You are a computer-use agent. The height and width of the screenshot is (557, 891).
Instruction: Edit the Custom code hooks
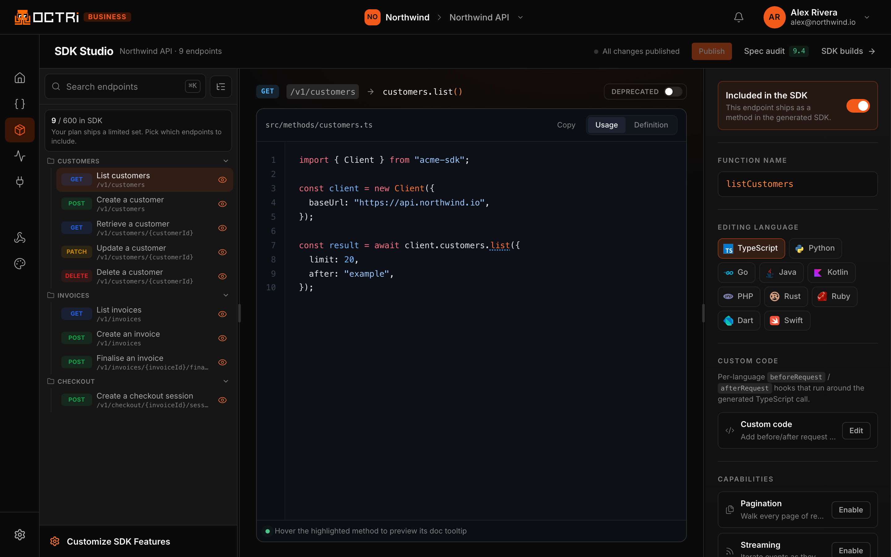pos(856,431)
